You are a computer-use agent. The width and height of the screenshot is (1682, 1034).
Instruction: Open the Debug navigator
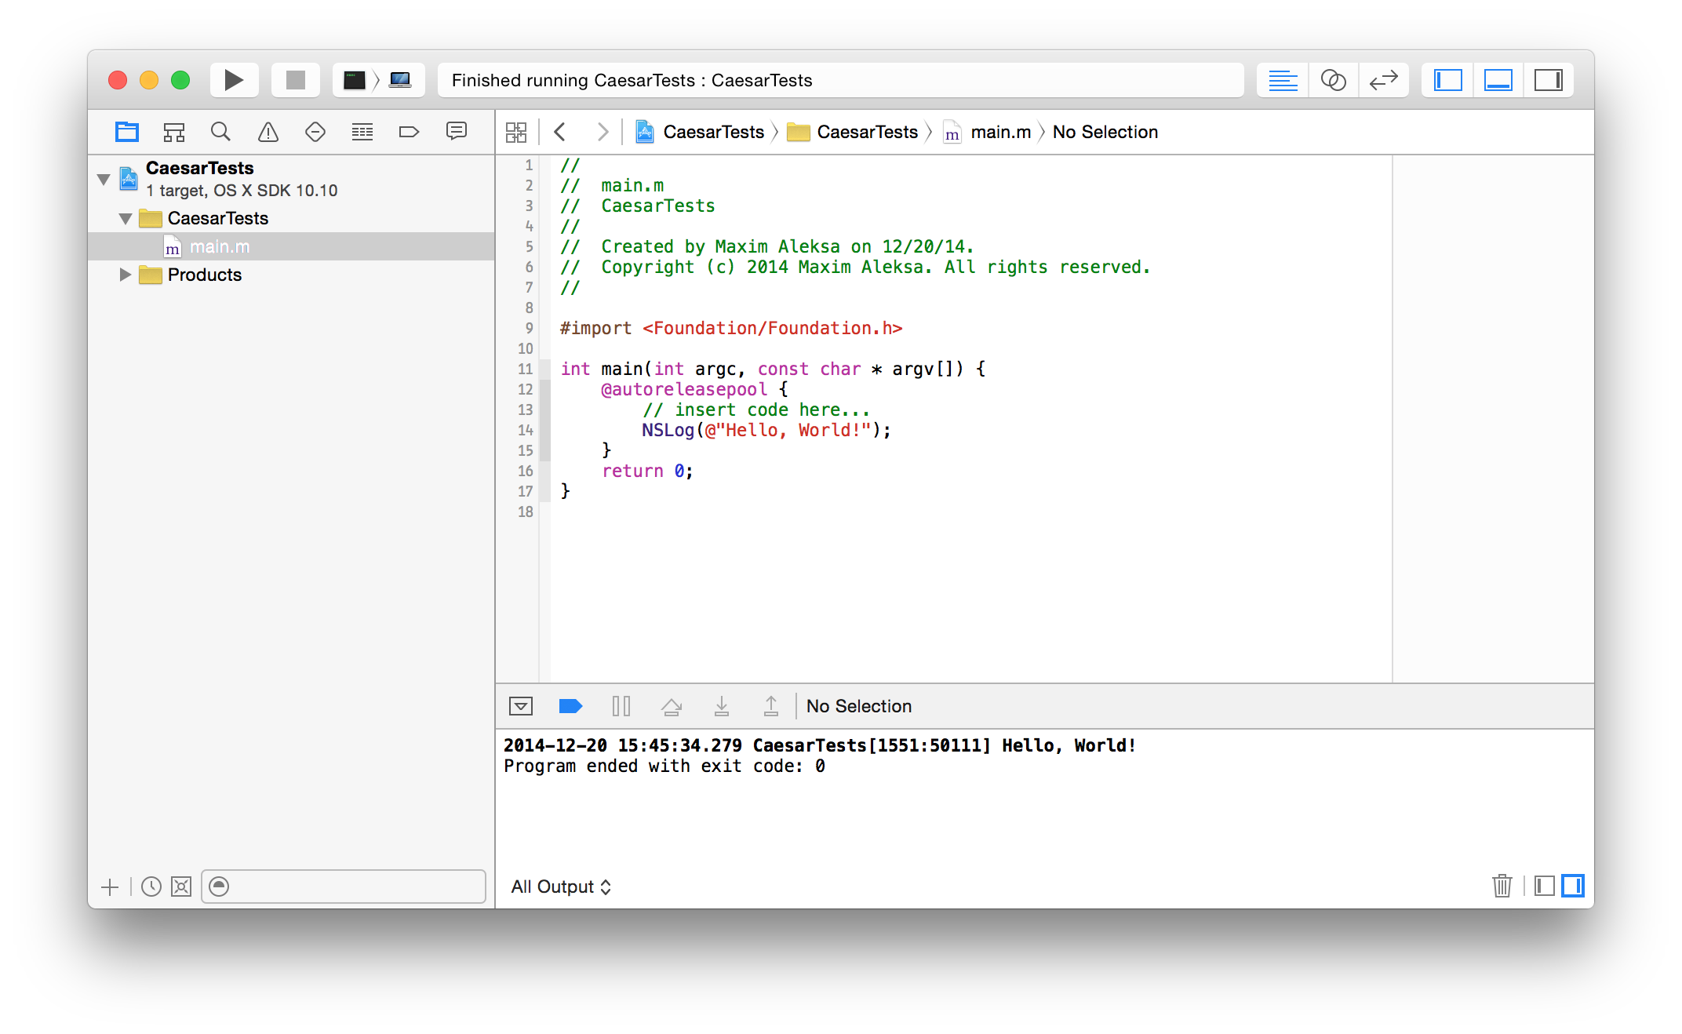pos(362,132)
